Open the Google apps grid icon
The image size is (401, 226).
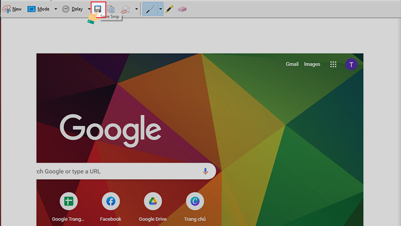pos(333,64)
